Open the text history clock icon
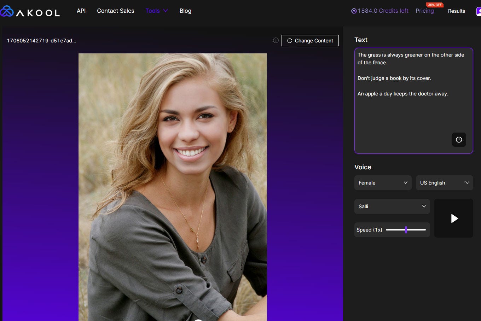This screenshot has height=321, width=481. (x=459, y=140)
